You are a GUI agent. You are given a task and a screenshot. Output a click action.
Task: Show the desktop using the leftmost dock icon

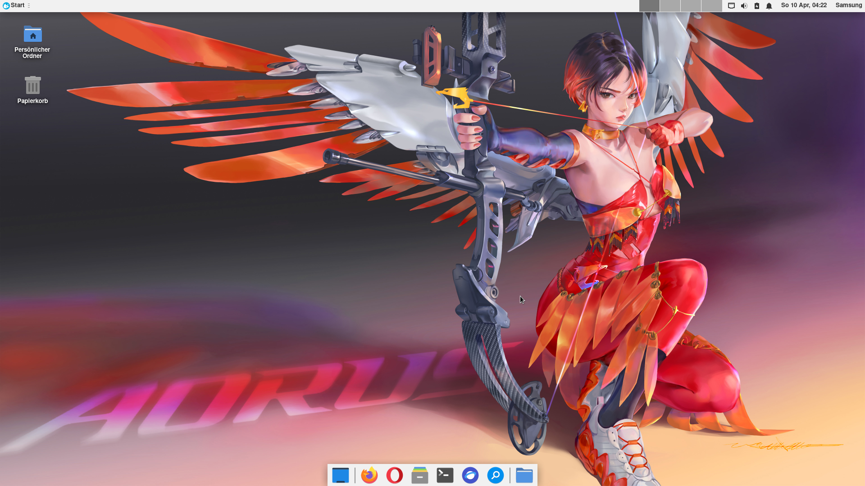pos(341,475)
